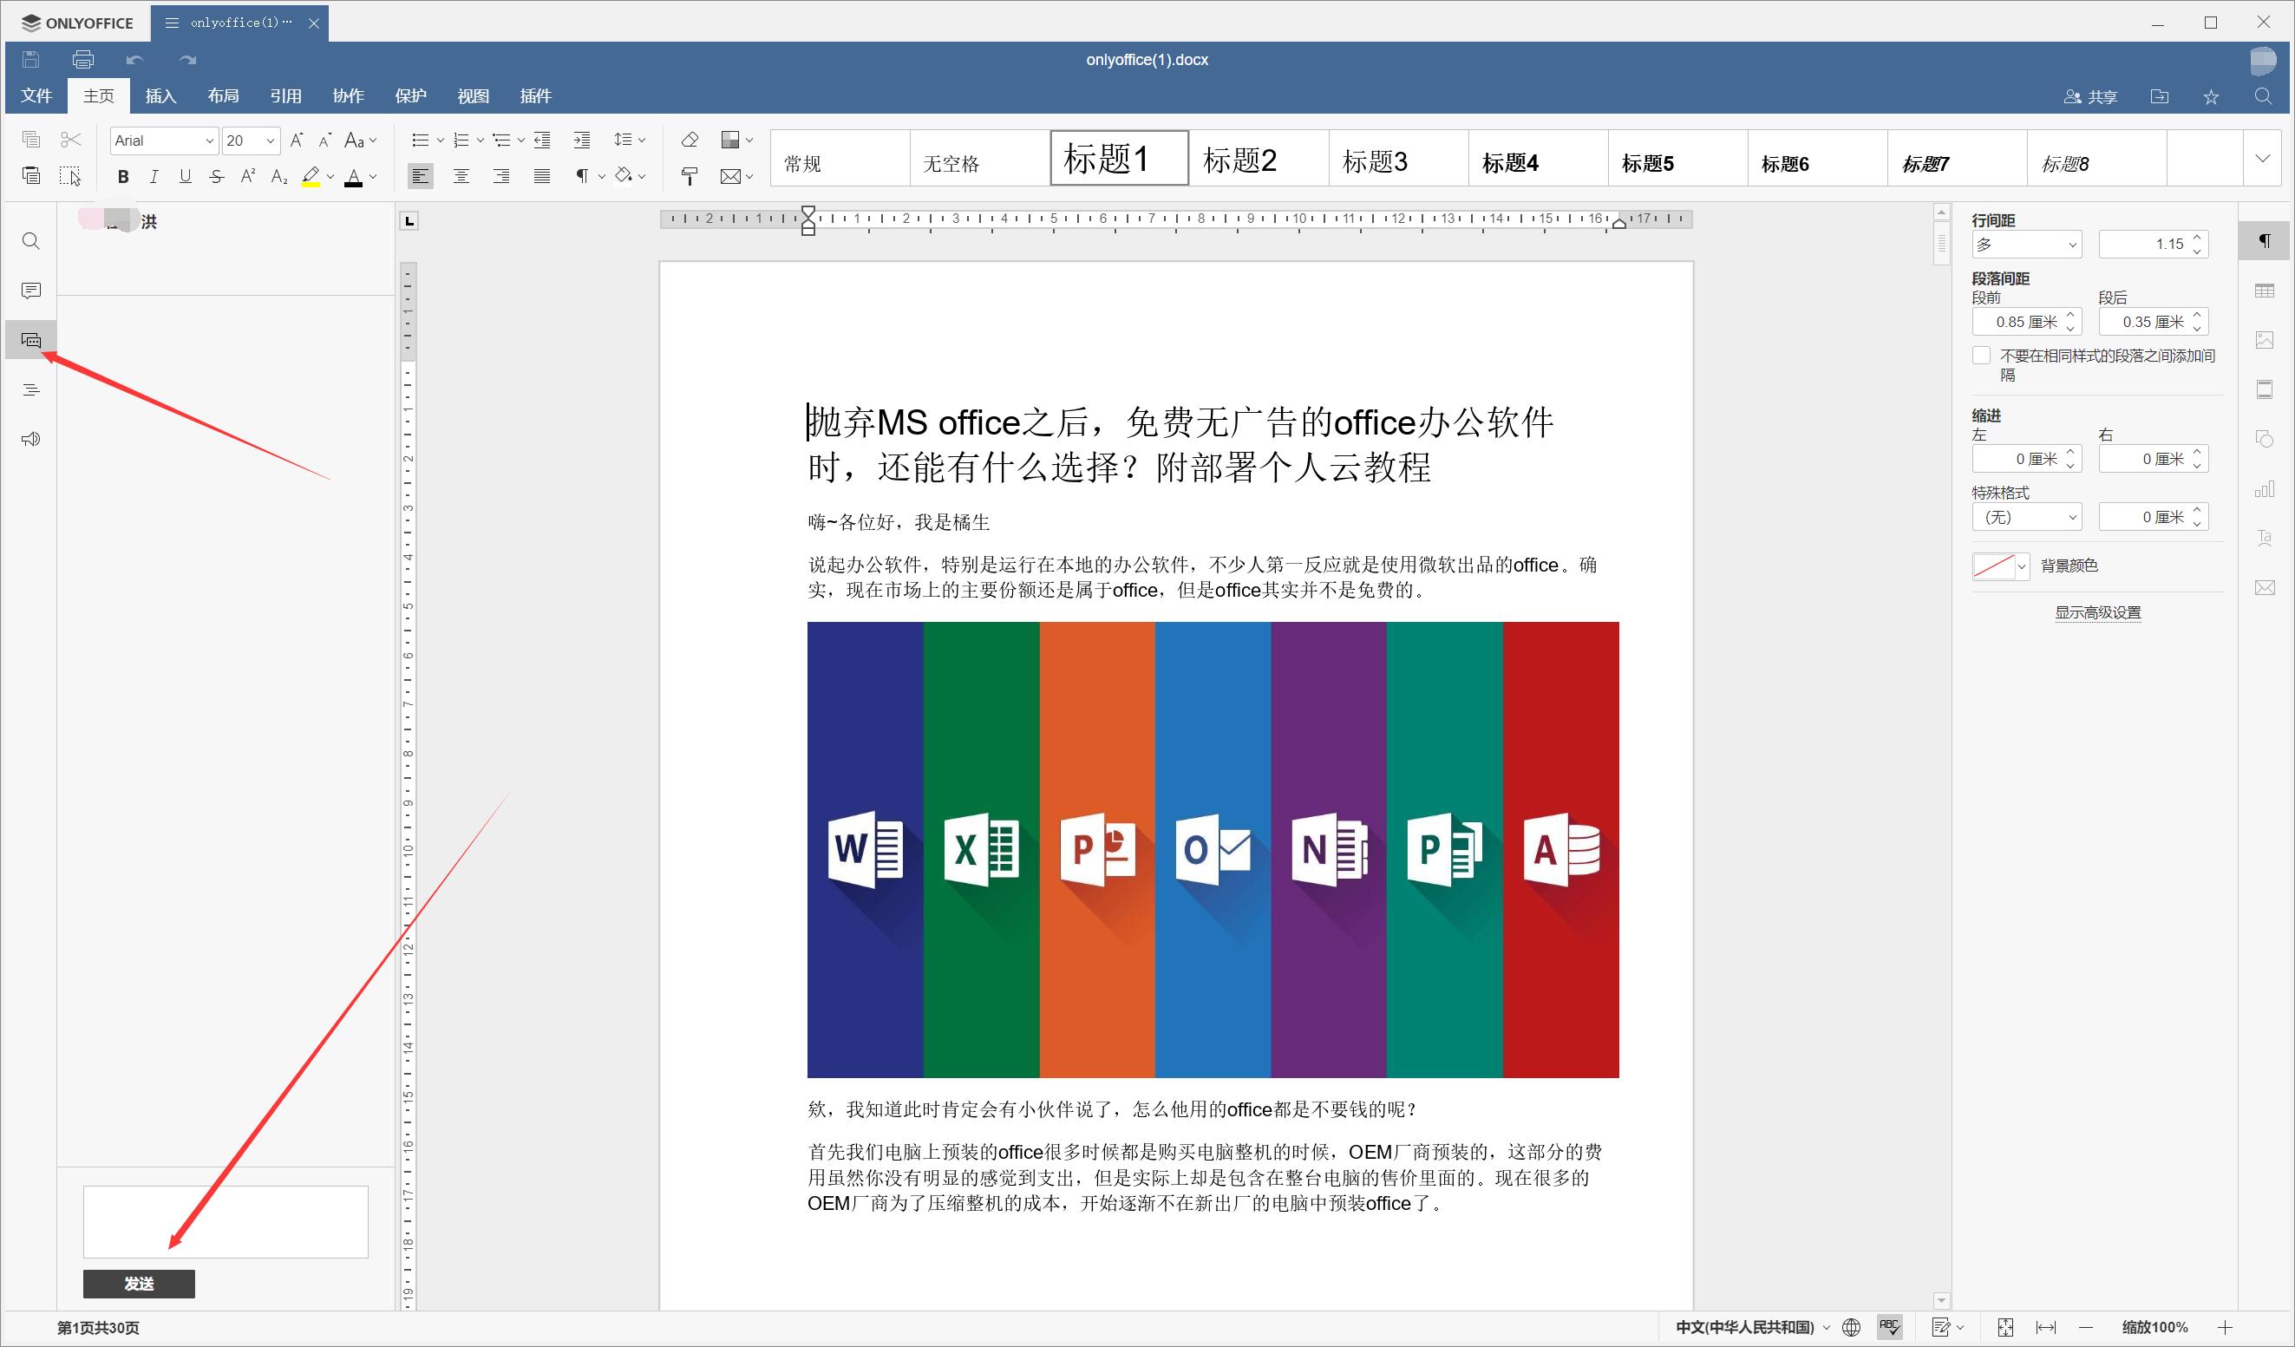The height and width of the screenshot is (1347, 2295).
Task: Enable highlight color on selected text
Action: coord(311,176)
